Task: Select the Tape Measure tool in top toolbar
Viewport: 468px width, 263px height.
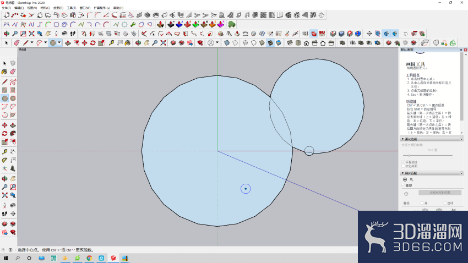Action: coord(111,43)
